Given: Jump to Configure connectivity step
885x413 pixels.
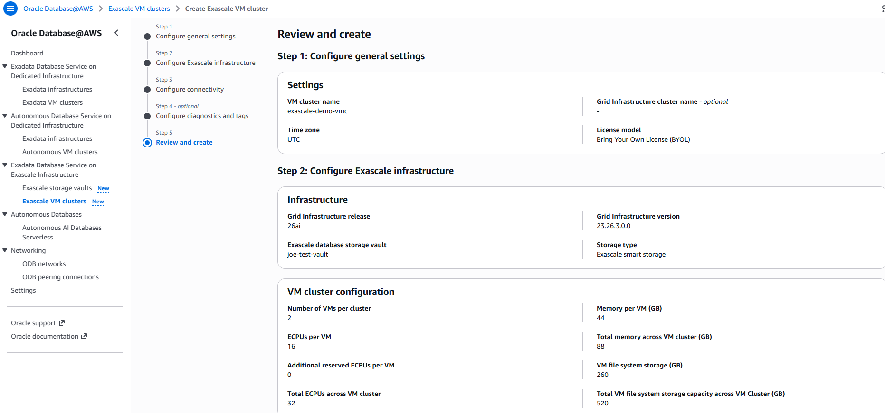Looking at the screenshot, I should pos(190,89).
